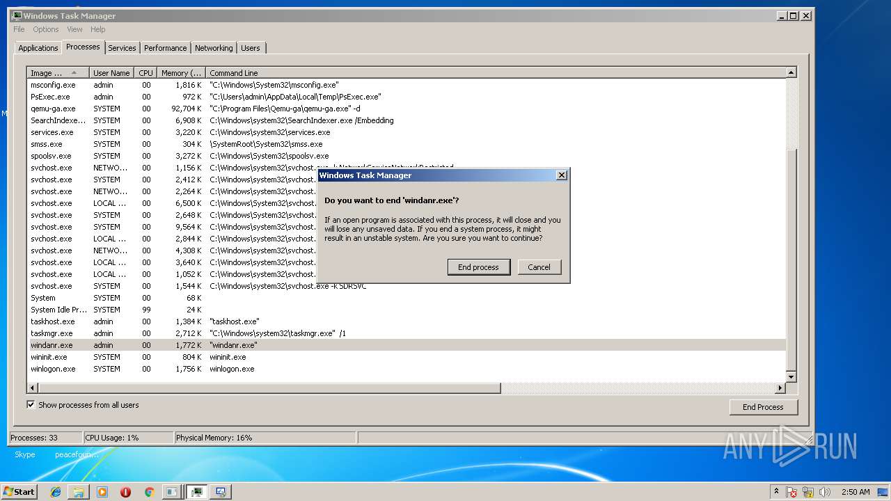Sort by the User Name column header

click(x=111, y=73)
